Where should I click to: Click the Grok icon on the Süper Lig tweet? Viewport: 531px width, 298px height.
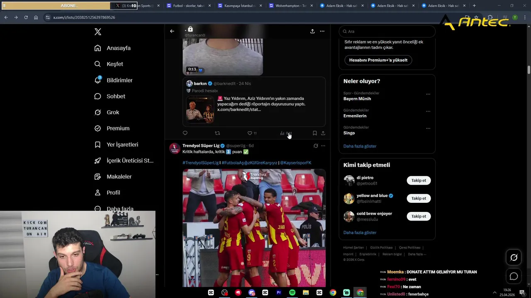pos(316,146)
